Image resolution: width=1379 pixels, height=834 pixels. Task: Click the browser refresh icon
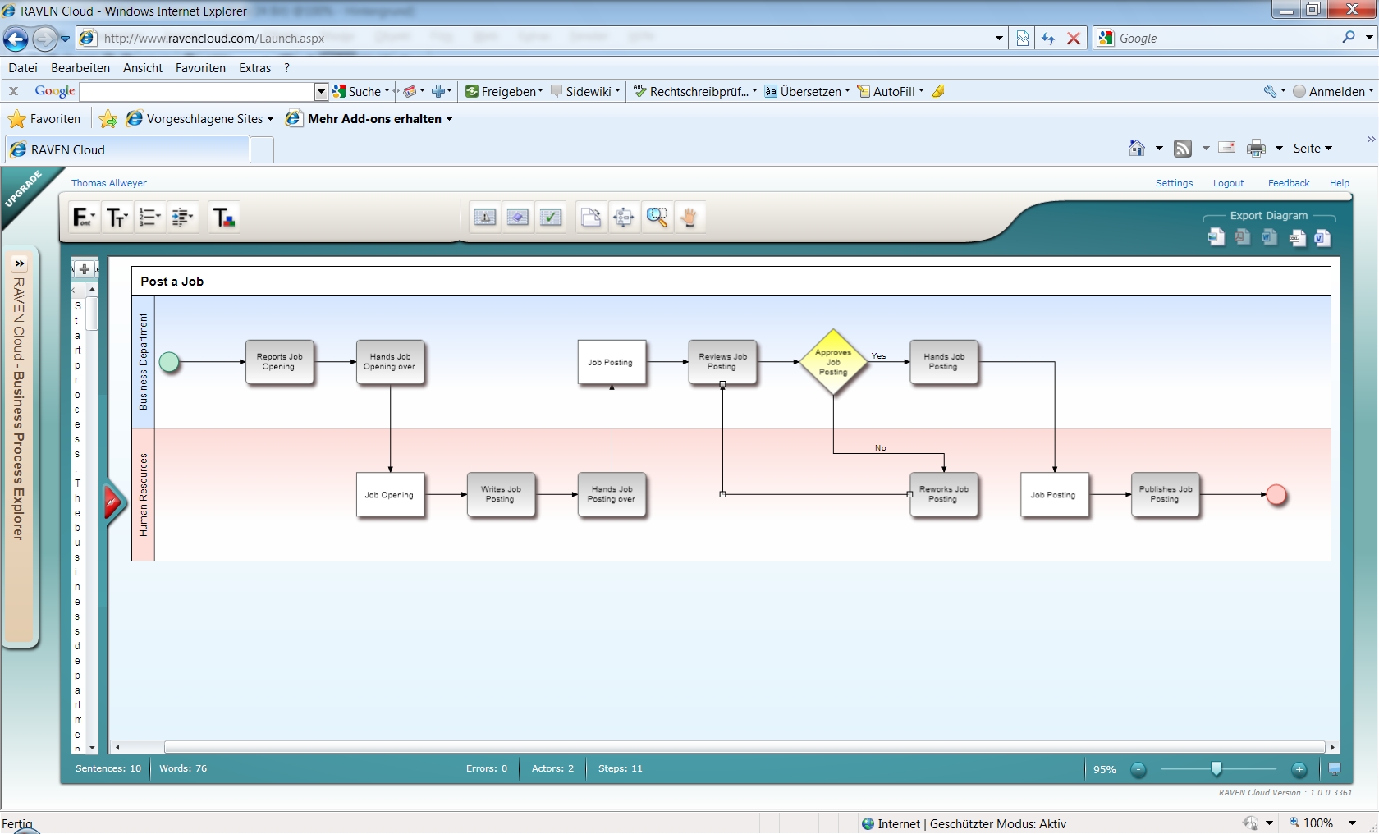(1048, 38)
